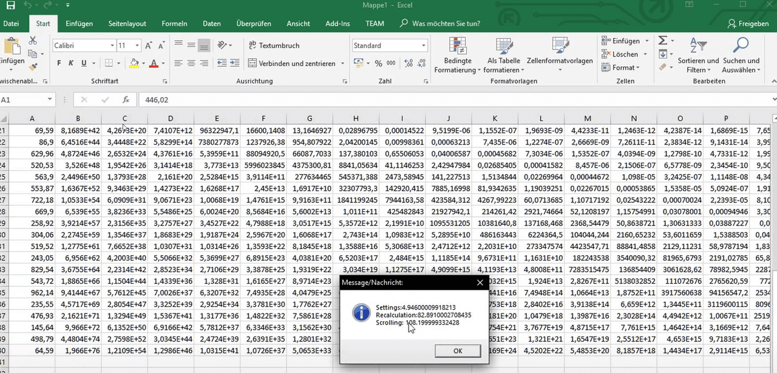Image resolution: width=777 pixels, height=373 pixels.
Task: Select the Format Painter brush icon
Action: (33, 67)
